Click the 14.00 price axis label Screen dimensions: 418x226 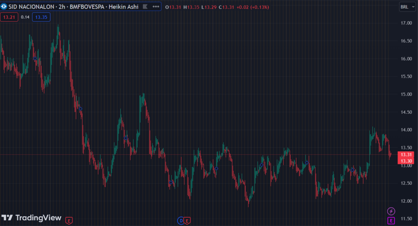(x=406, y=130)
